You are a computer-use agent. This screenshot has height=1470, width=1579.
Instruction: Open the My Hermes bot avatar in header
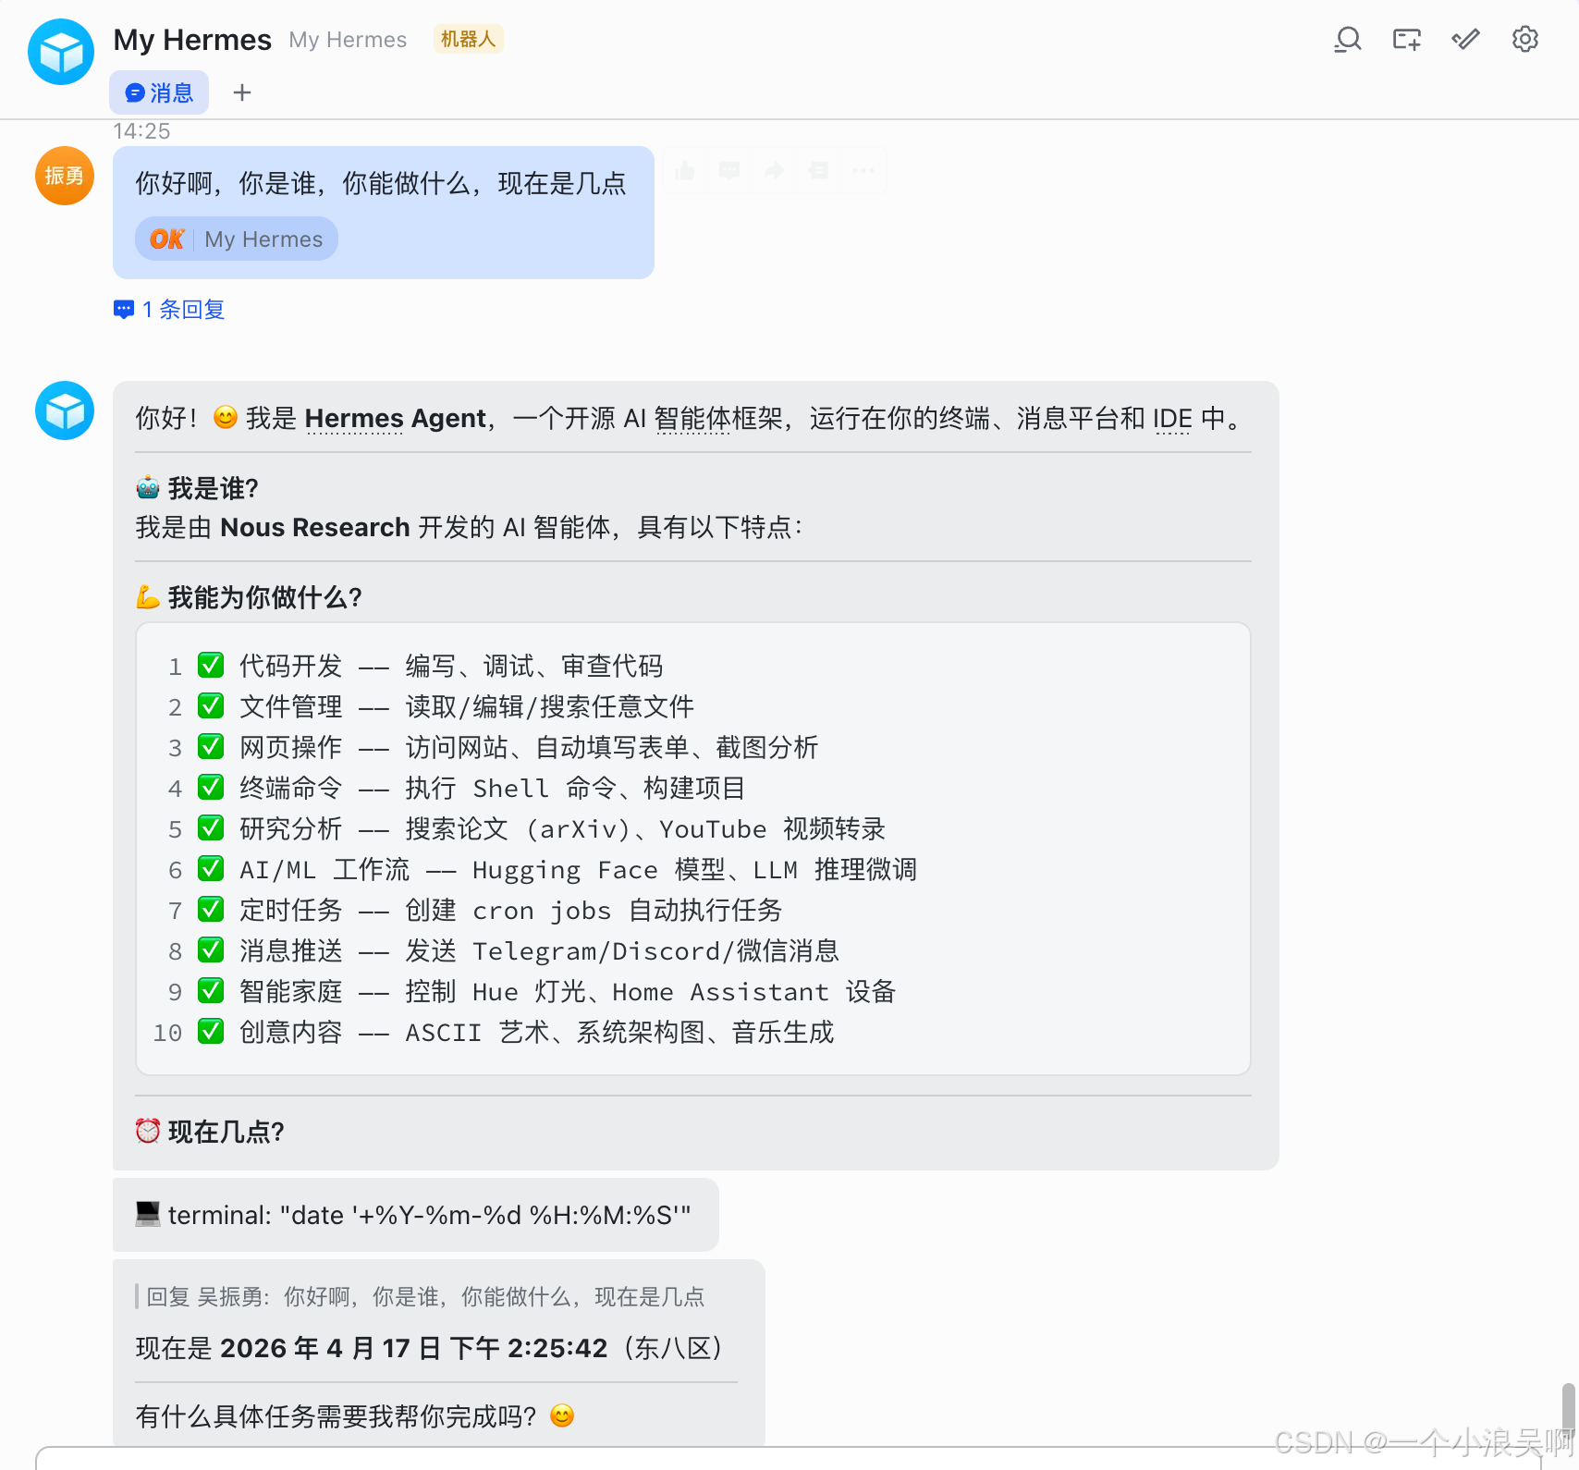click(61, 52)
